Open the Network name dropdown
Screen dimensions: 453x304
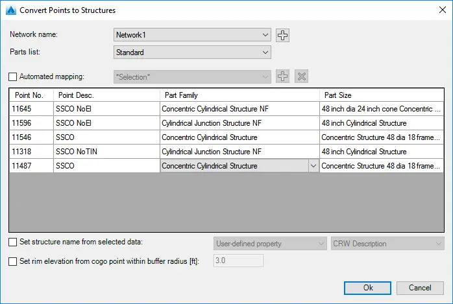[192, 35]
